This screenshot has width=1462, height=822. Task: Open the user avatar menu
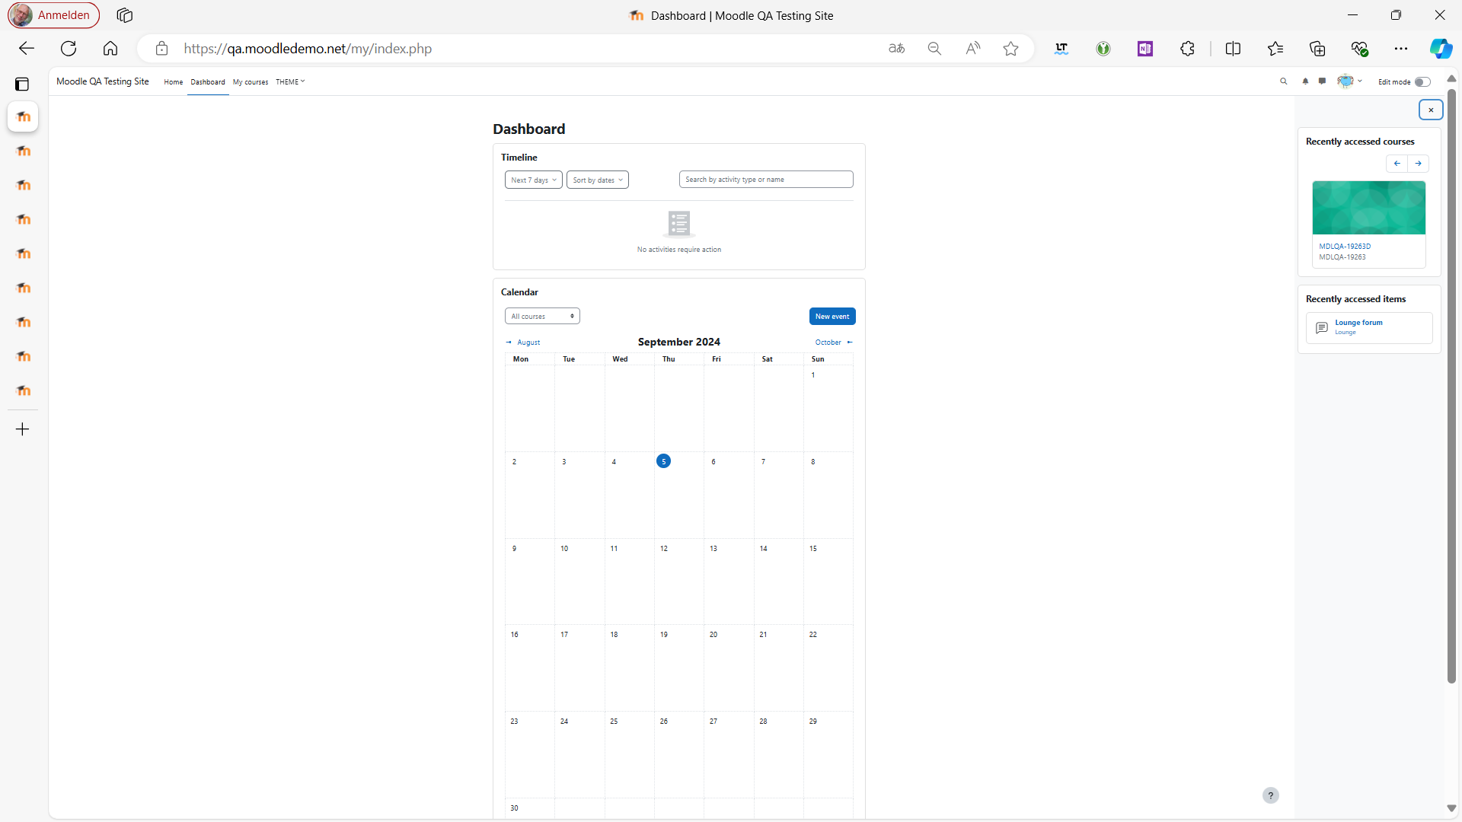pos(1349,81)
